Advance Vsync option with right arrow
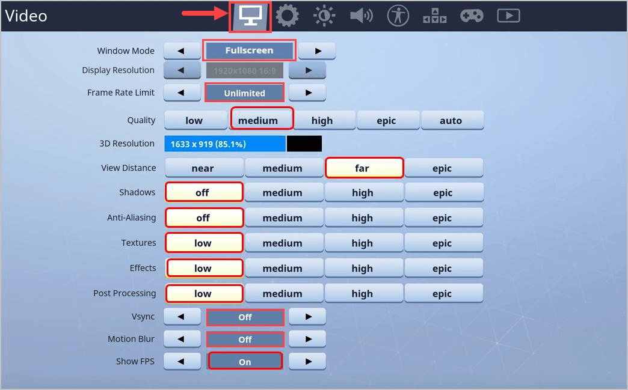The image size is (628, 390). 307,317
